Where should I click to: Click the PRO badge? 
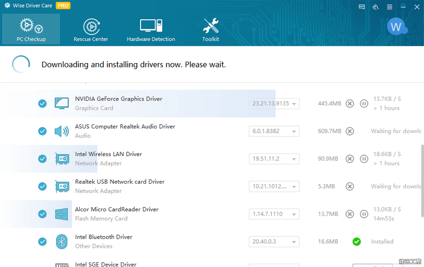(63, 5)
